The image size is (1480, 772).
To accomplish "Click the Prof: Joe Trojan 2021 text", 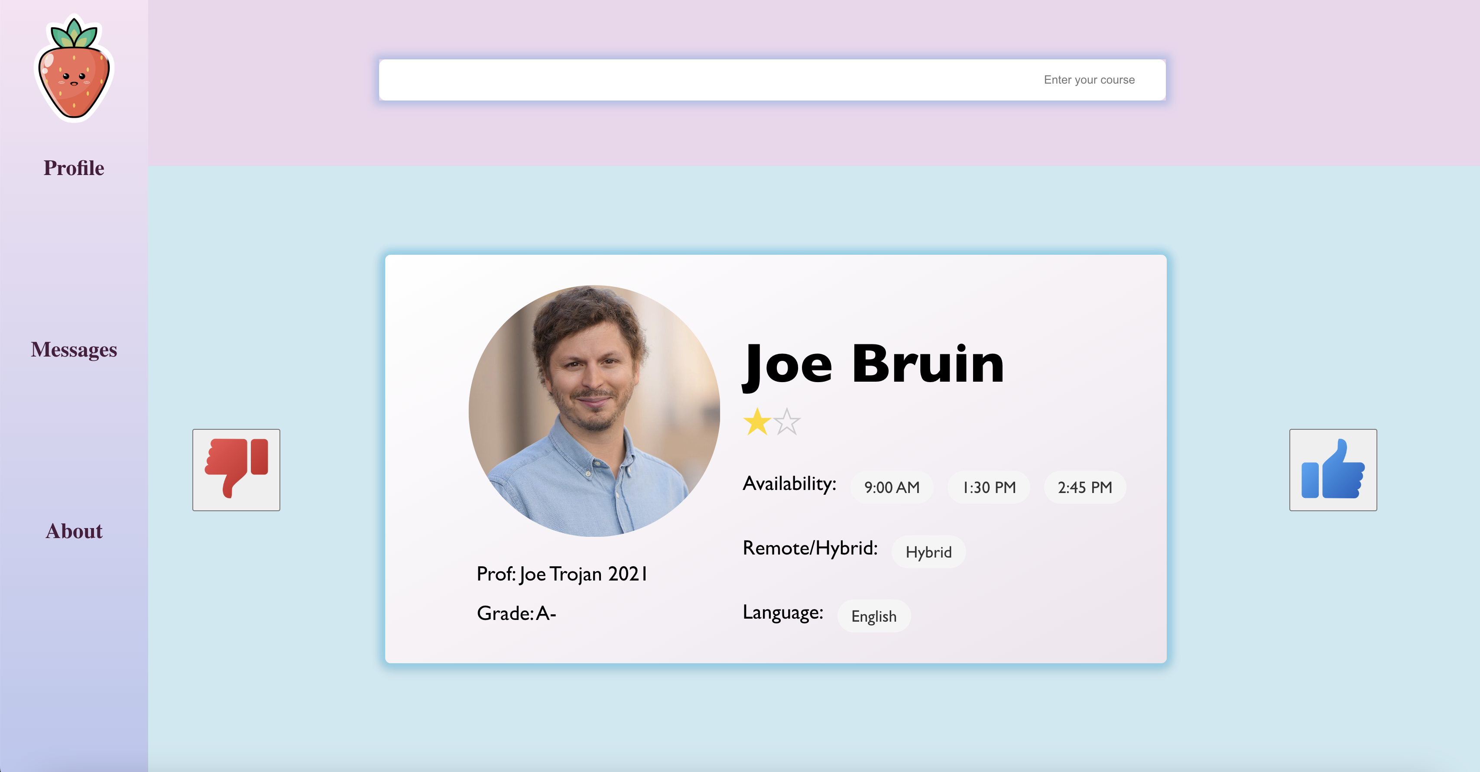I will tap(562, 574).
